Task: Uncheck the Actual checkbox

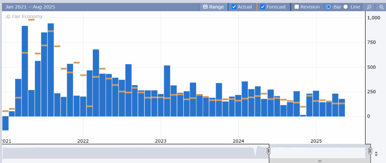Action: coord(234,7)
